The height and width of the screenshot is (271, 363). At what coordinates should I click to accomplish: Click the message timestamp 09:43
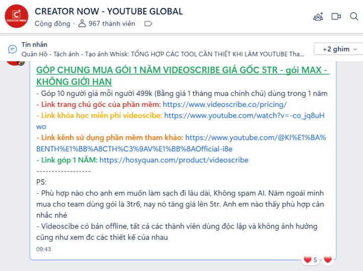point(43,249)
